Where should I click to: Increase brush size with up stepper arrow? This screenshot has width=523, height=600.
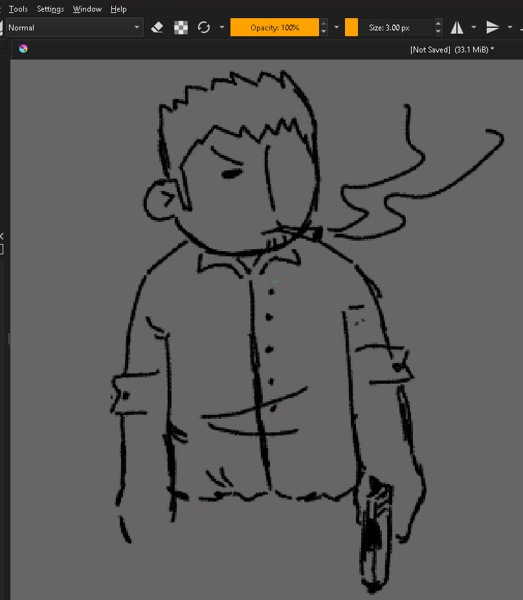(438, 23)
